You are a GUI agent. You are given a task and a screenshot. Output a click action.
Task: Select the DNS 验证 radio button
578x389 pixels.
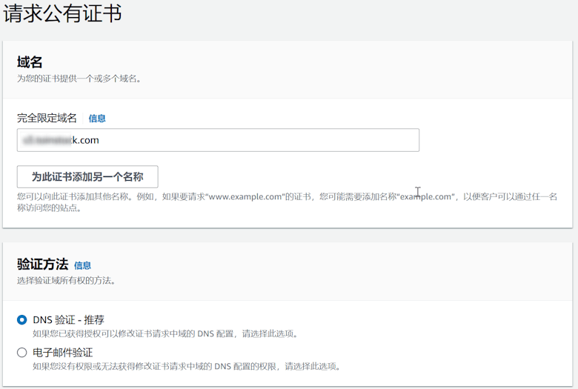[21, 320]
